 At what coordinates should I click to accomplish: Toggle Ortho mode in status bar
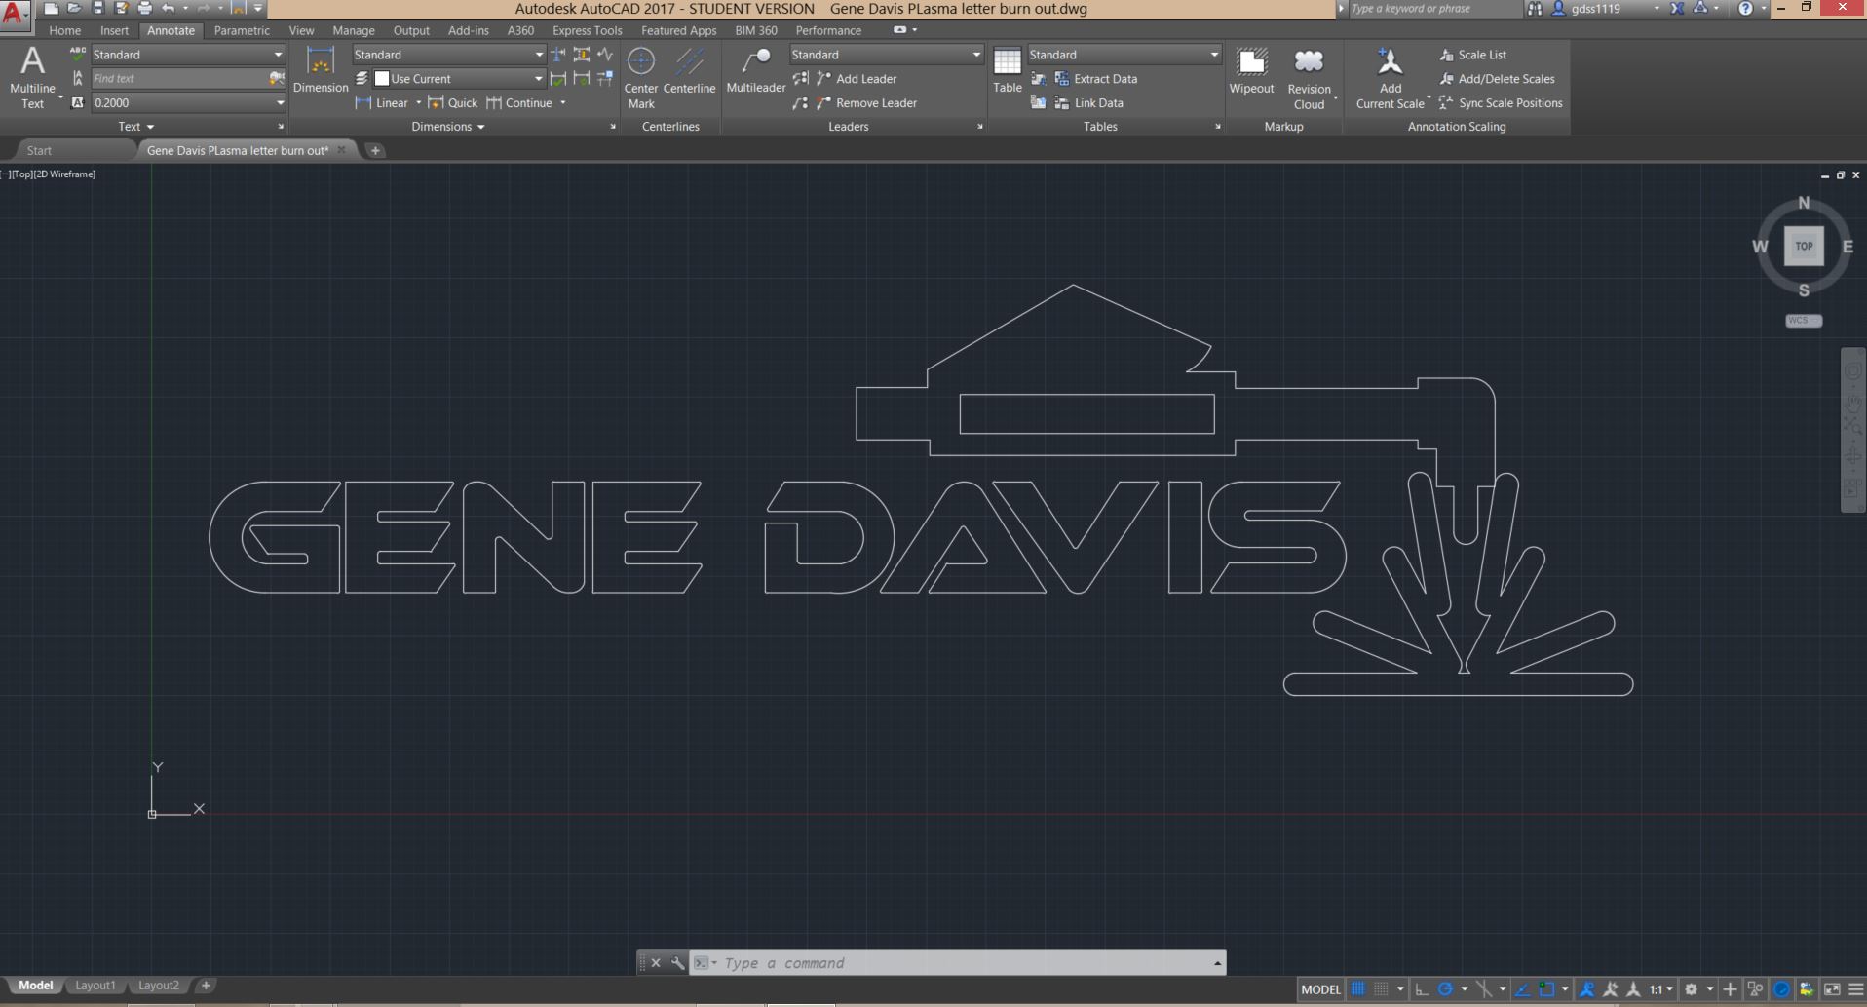click(1422, 989)
